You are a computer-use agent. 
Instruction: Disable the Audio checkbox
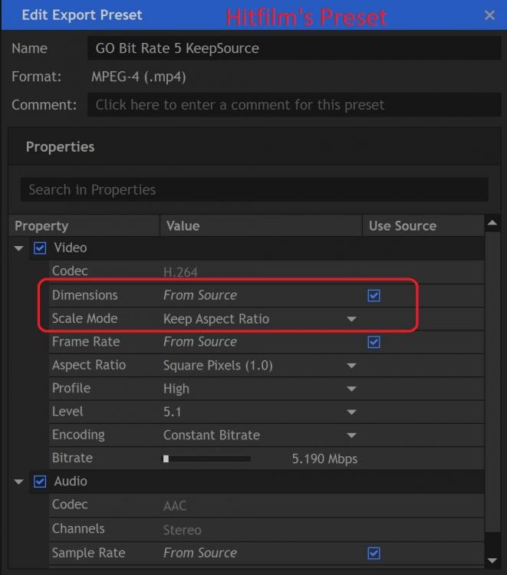click(x=40, y=481)
